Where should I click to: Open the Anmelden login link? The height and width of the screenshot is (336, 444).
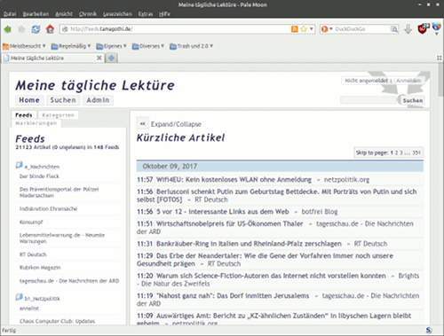point(408,81)
